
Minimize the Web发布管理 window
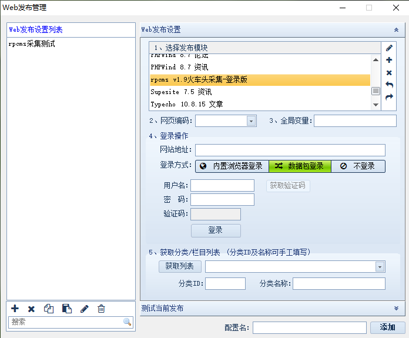(x=343, y=8)
